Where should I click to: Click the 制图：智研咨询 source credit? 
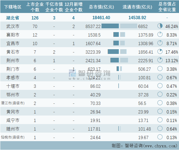143,146
